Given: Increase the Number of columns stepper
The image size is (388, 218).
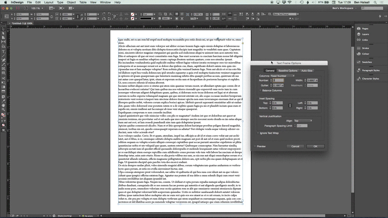Looking at the screenshot, I should click(271, 80).
